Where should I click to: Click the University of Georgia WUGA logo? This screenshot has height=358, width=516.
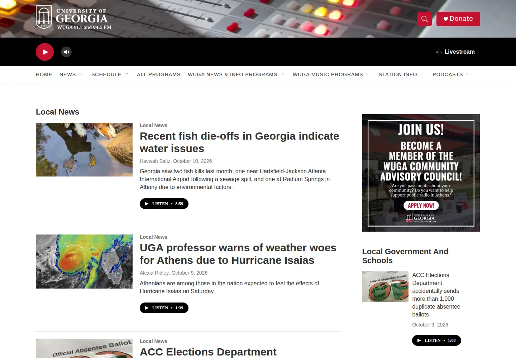point(73,17)
